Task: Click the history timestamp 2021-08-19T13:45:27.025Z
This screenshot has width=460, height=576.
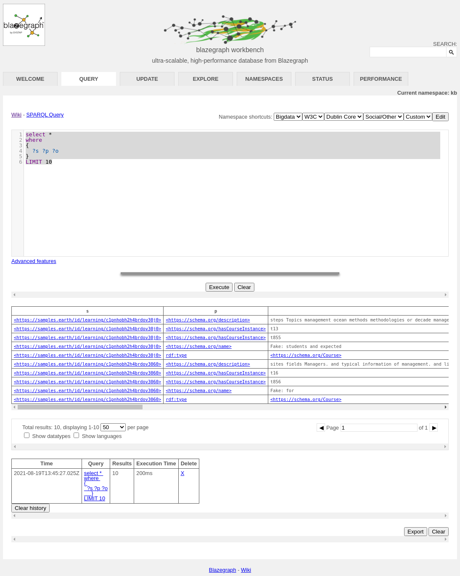Action: click(47, 473)
